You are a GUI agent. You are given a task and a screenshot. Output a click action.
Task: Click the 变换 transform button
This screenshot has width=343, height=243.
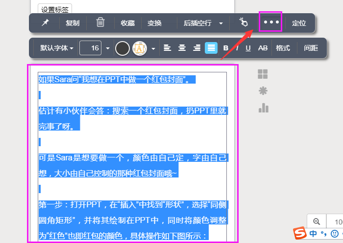pos(154,23)
